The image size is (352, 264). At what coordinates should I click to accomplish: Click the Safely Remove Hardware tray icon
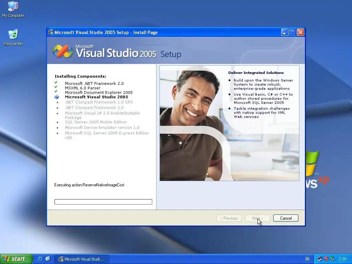[x=332, y=259]
